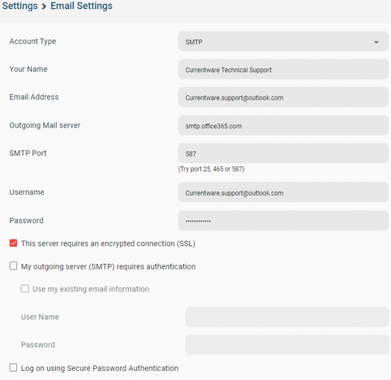Click the Account Type label

click(32, 42)
